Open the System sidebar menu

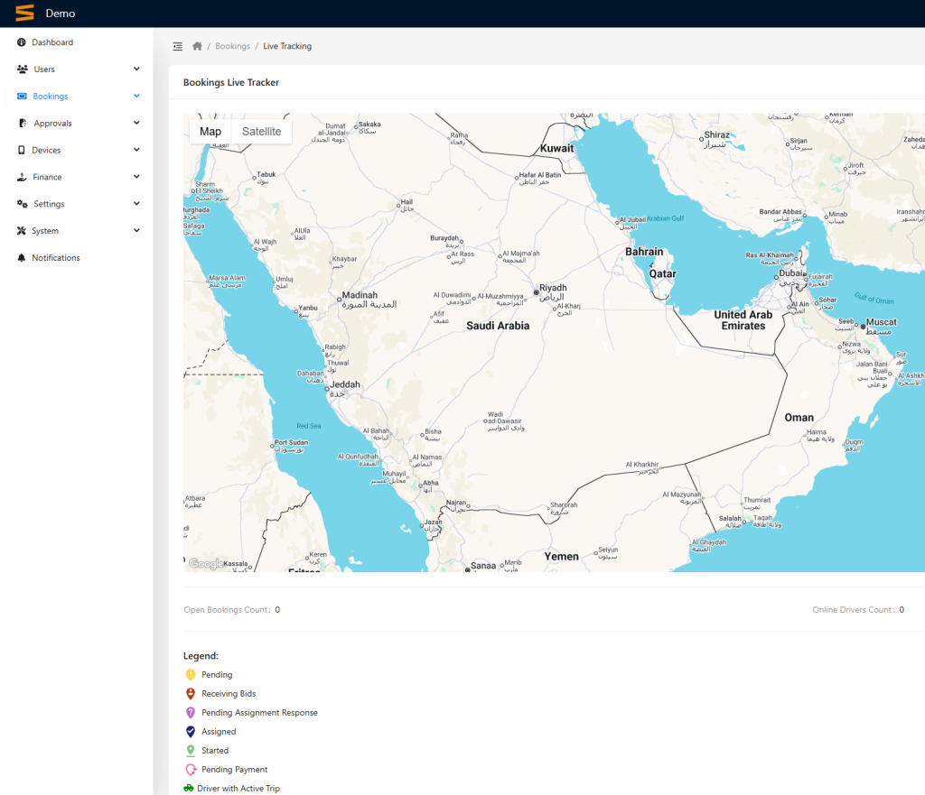(45, 231)
